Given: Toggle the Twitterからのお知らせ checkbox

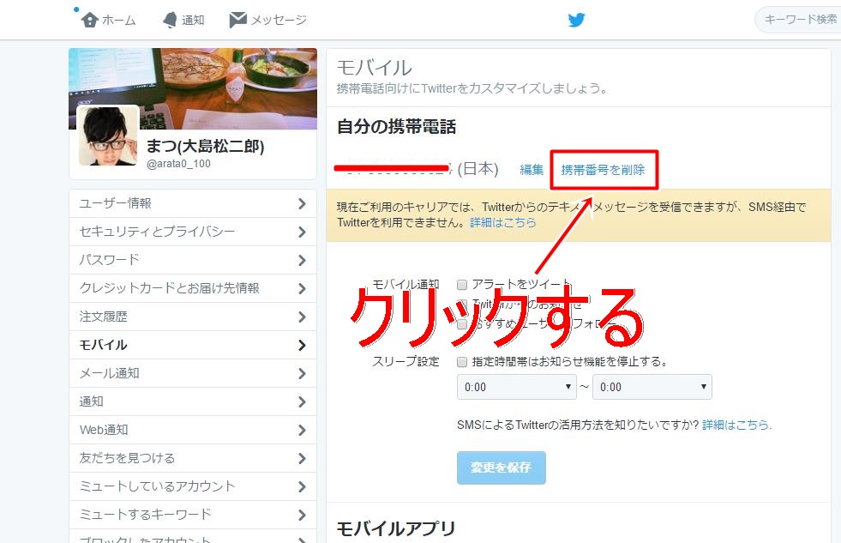Looking at the screenshot, I should click(x=462, y=305).
